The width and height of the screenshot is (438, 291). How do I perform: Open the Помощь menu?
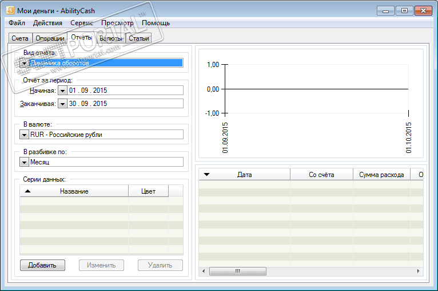click(156, 23)
